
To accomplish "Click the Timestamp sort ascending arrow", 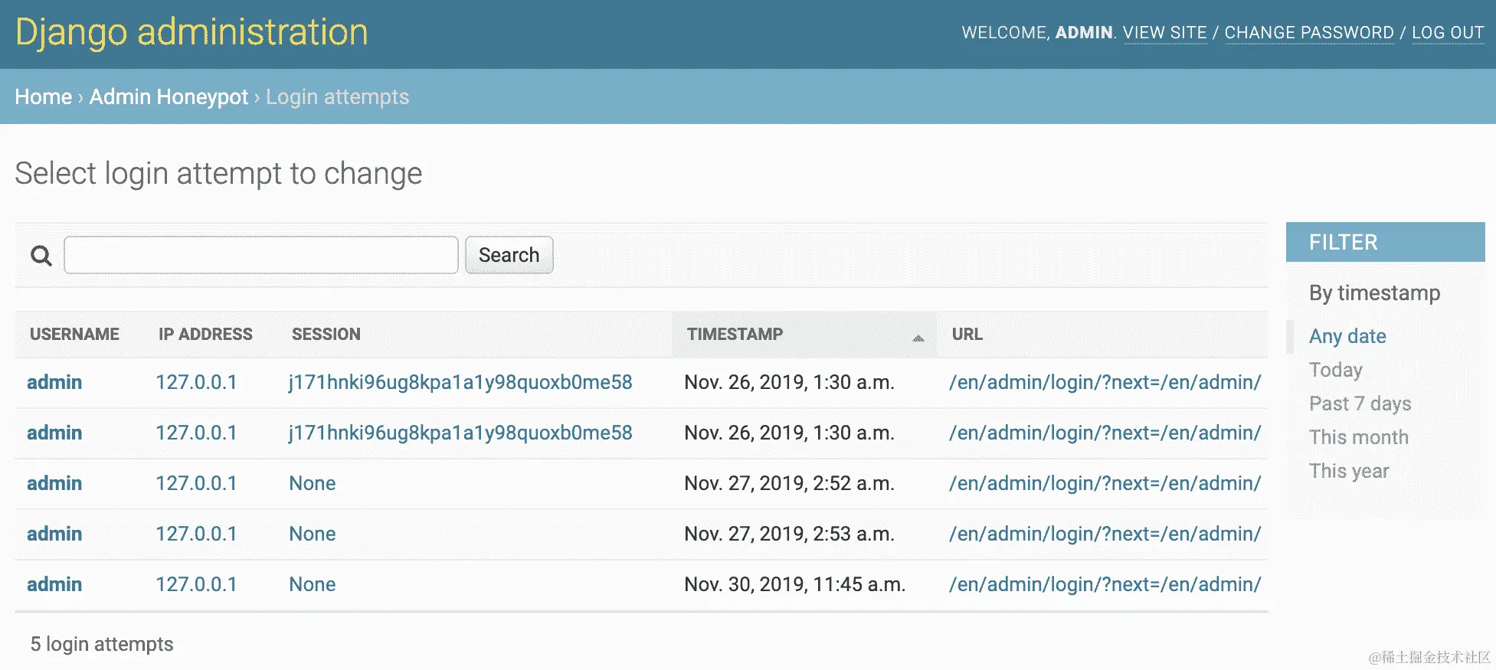I will 918,338.
